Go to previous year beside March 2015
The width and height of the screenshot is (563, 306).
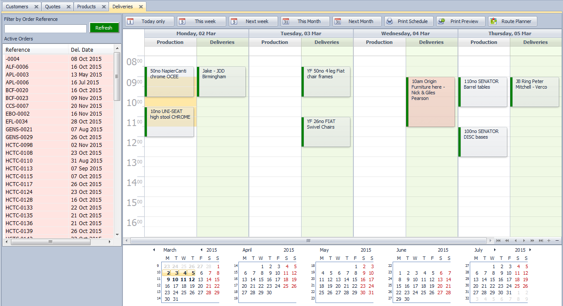point(201,250)
